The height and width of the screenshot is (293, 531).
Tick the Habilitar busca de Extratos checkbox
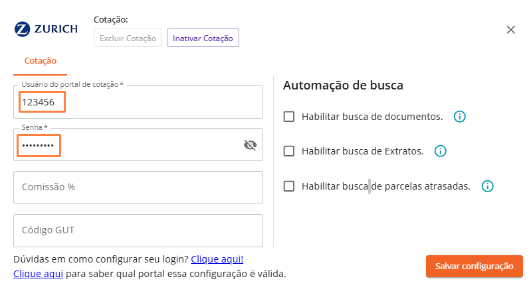click(x=289, y=151)
